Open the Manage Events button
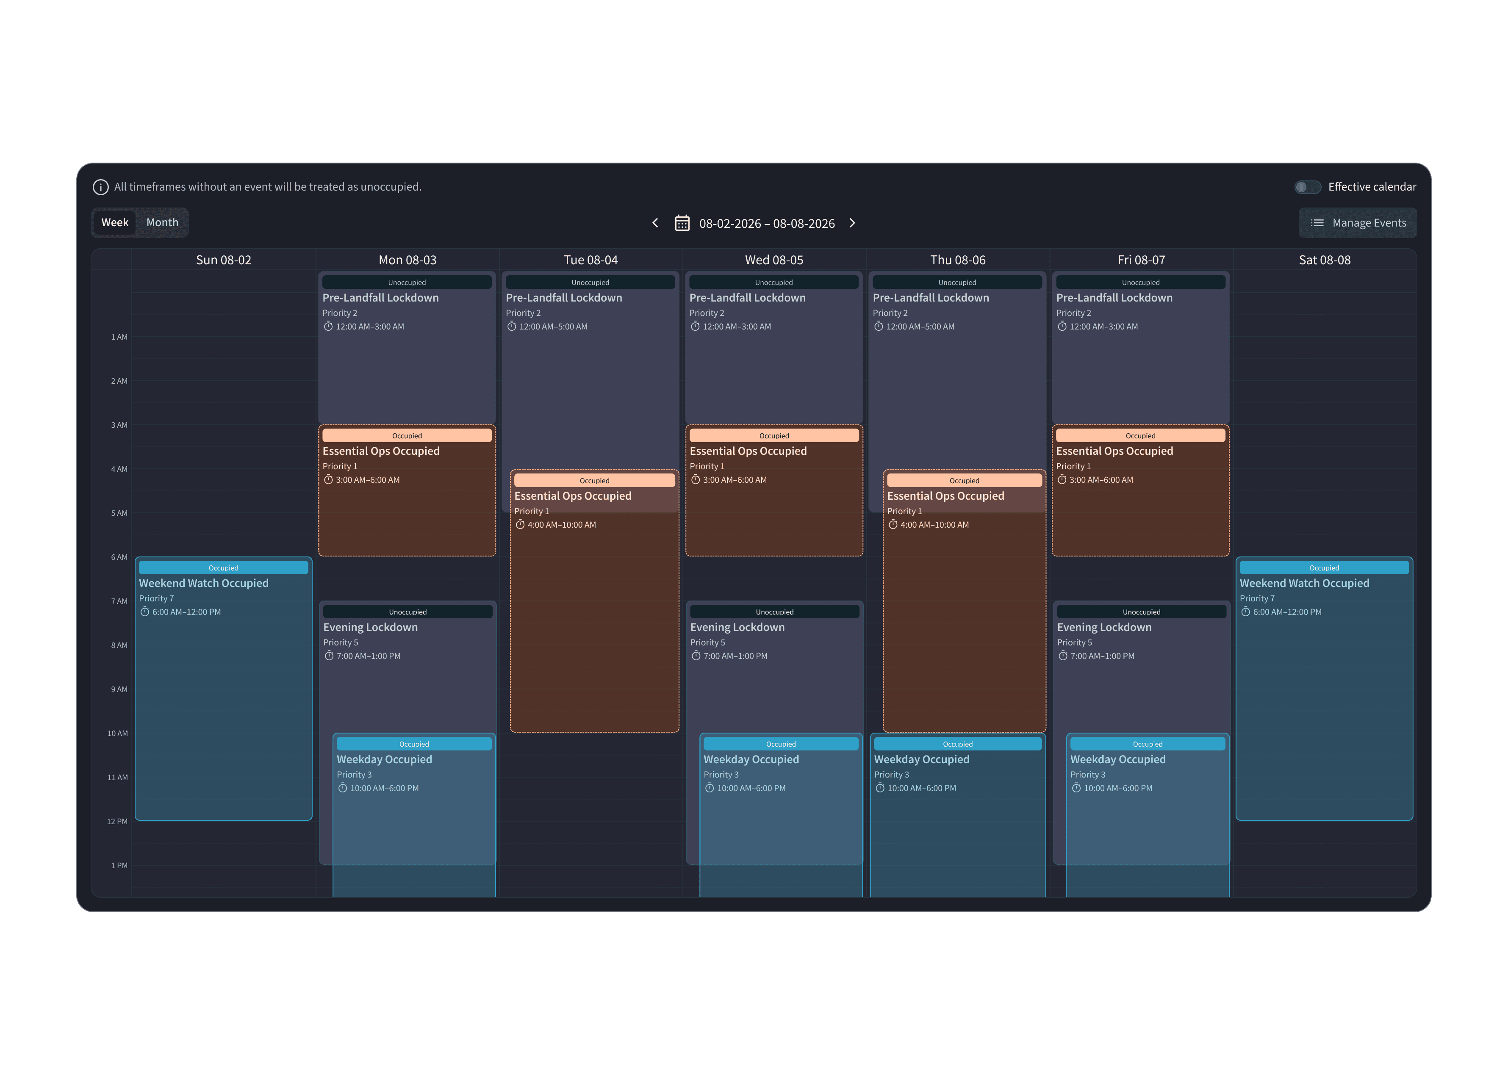 [1357, 223]
